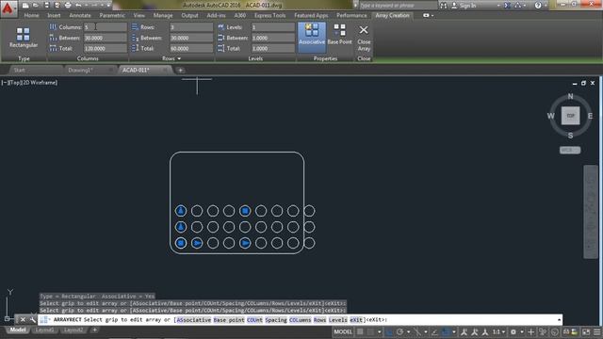Screen dimensions: 603x339
Task: Open status bar customization hamburger icon
Action: pos(596,331)
